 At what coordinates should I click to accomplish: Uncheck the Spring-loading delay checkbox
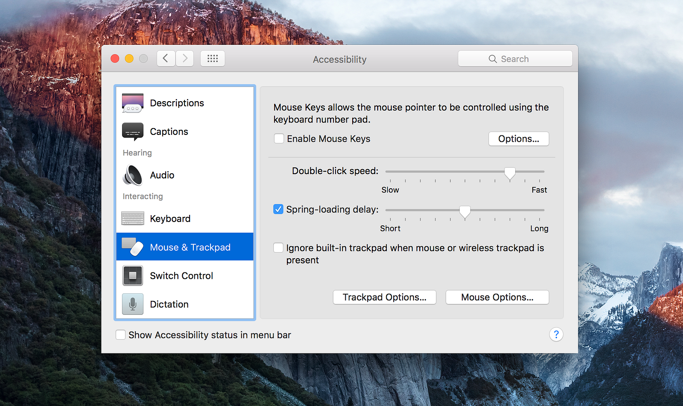click(x=278, y=209)
